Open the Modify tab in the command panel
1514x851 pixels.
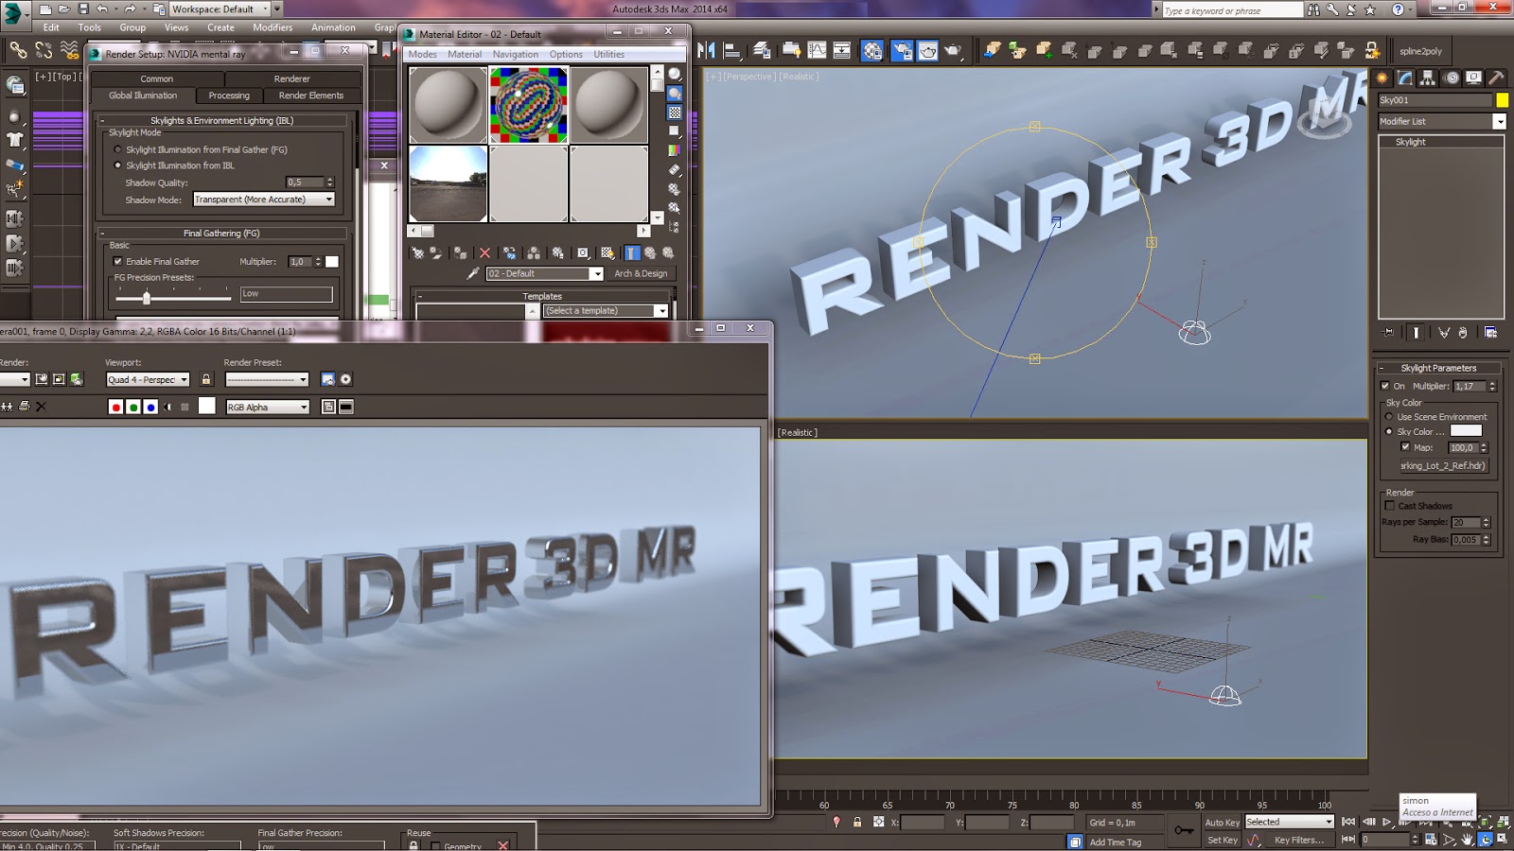tap(1405, 78)
